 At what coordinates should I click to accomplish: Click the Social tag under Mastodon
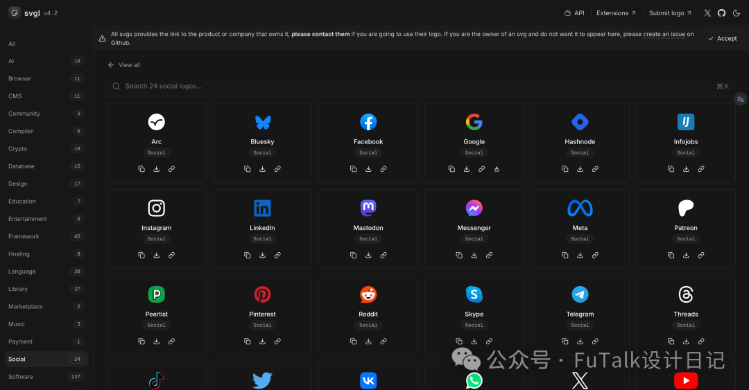pos(368,239)
